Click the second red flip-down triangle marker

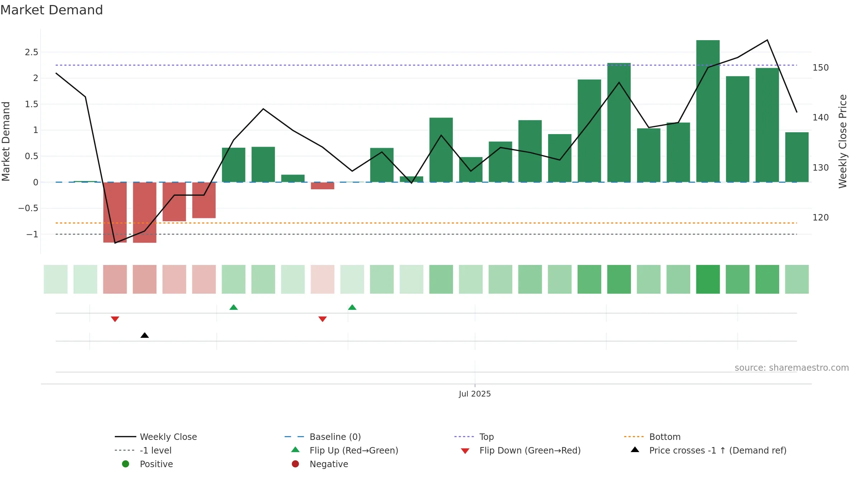tap(323, 319)
